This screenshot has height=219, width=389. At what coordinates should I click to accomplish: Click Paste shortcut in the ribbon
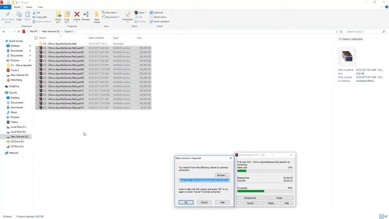(42, 21)
